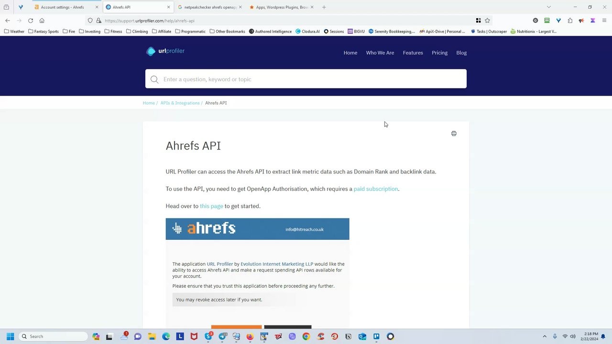Open the Firefox hamburger application menu
This screenshot has height=344, width=612.
click(x=604, y=21)
